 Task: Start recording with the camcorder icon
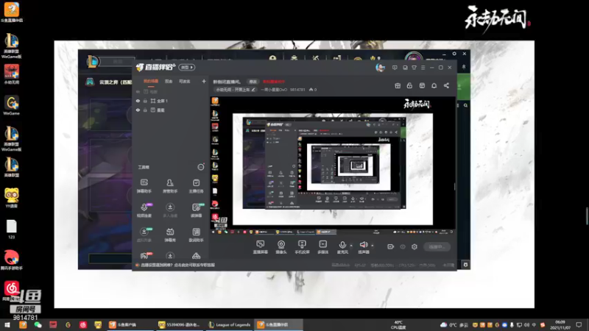(x=391, y=246)
